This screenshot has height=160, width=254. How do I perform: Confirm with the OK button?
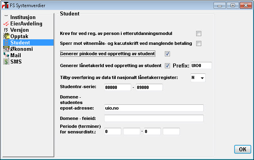[243, 149]
